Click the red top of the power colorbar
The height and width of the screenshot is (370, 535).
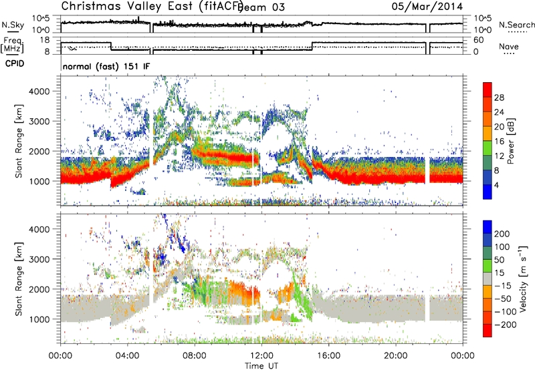488,89
